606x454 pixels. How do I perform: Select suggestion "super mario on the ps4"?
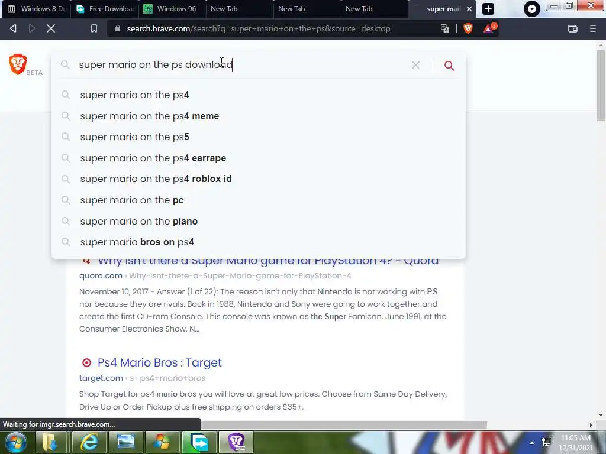click(258, 95)
